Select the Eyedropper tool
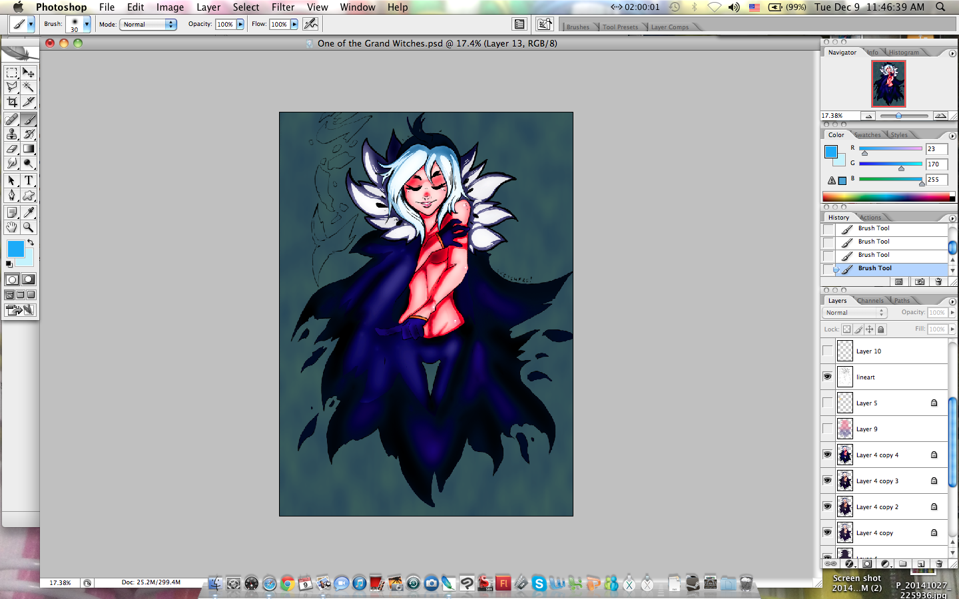959x599 pixels. point(29,213)
